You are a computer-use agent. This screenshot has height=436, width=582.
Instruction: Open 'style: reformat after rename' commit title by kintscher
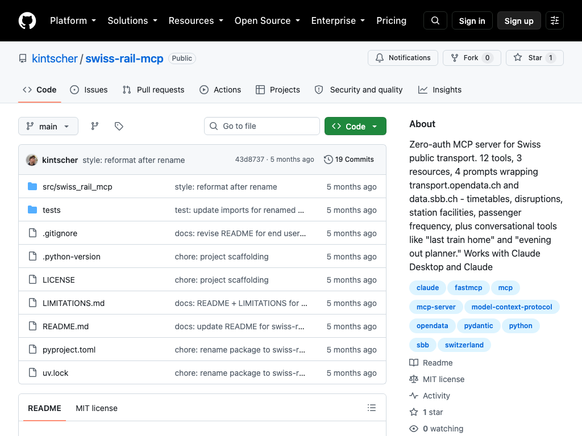pos(134,160)
